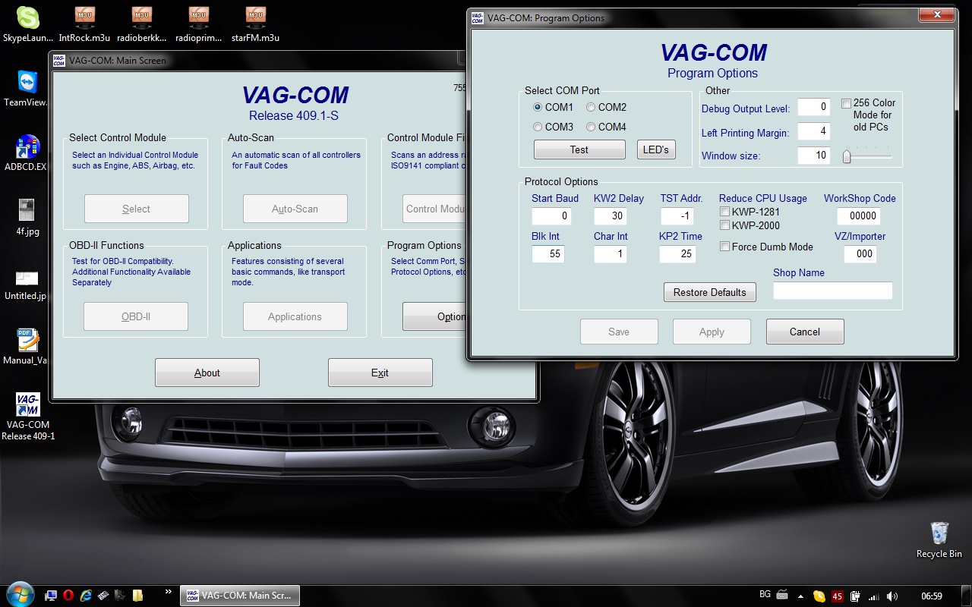Open the volume speaker tray icon

(x=892, y=596)
